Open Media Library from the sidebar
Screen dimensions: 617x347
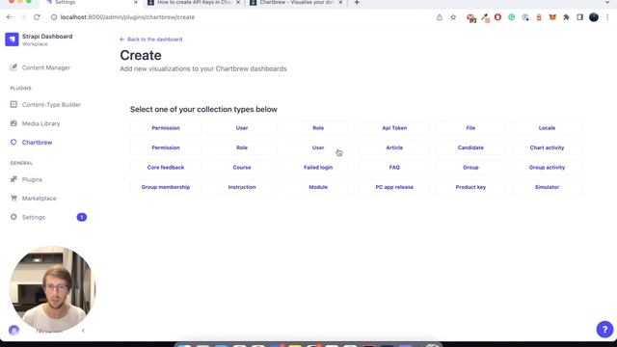40,123
